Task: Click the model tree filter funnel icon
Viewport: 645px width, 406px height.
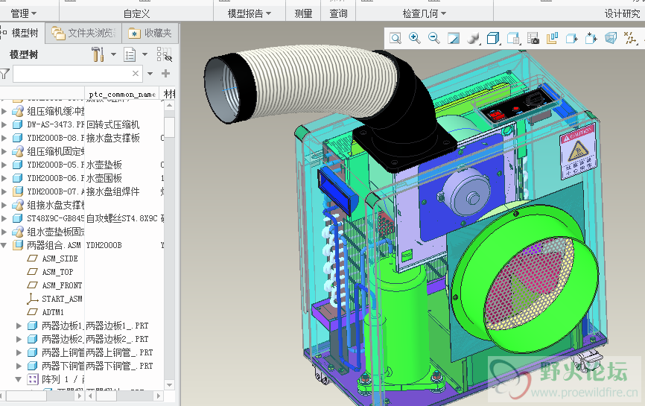Action: (x=5, y=74)
